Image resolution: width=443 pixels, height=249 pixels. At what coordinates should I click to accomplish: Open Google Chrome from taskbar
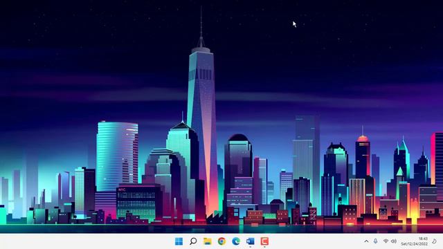[221, 241]
